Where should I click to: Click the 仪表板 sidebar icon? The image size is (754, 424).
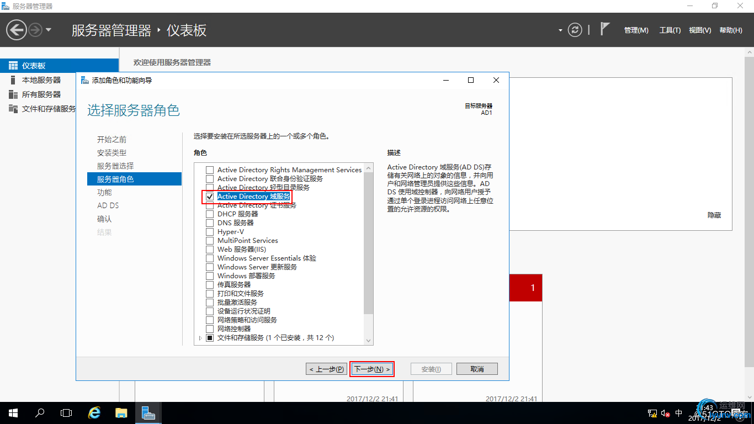tap(13, 66)
